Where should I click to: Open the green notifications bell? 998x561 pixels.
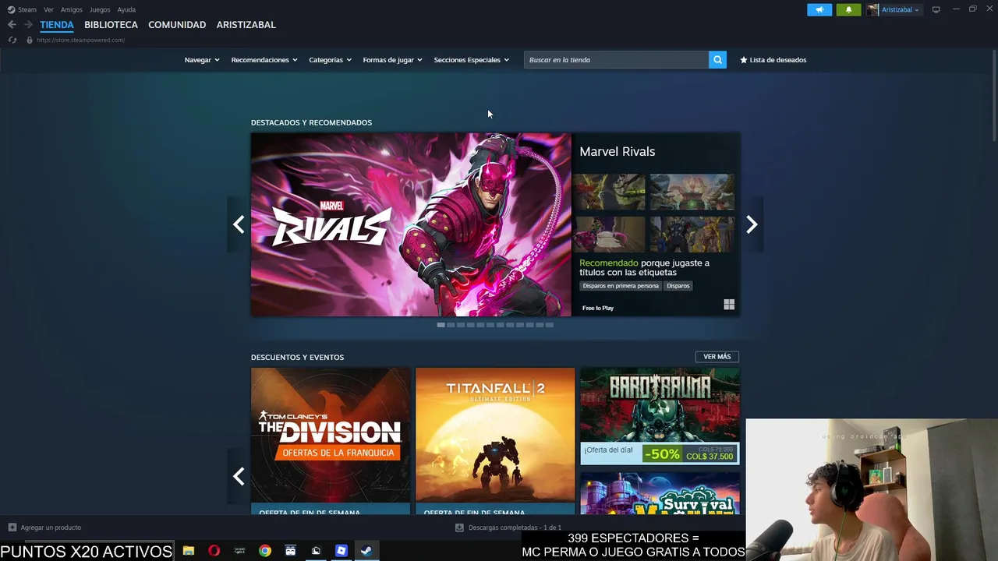[x=848, y=9]
